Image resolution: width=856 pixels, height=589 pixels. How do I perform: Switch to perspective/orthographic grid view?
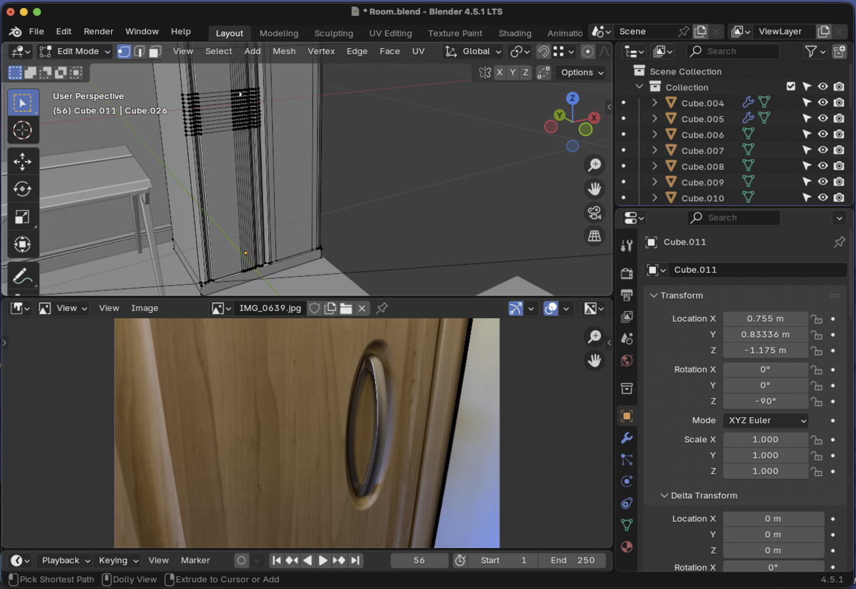click(x=594, y=236)
